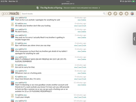Tap the lock icon beside goodreads.com
Viewport: 136px width, 102px height.
[74, 4]
